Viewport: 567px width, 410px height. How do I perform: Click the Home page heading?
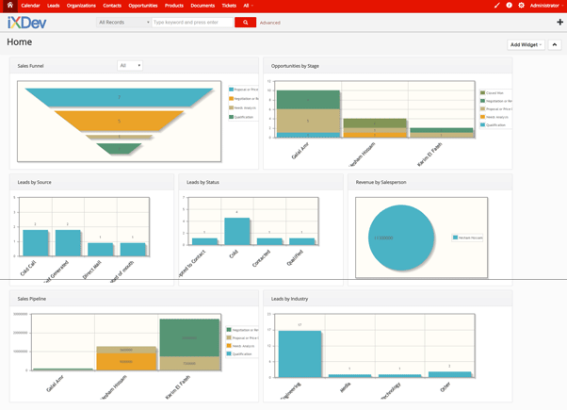tap(20, 42)
